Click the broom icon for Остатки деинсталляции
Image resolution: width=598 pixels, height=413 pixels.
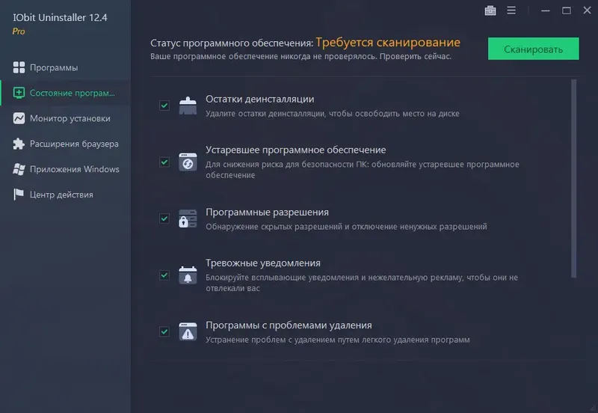[x=188, y=105]
